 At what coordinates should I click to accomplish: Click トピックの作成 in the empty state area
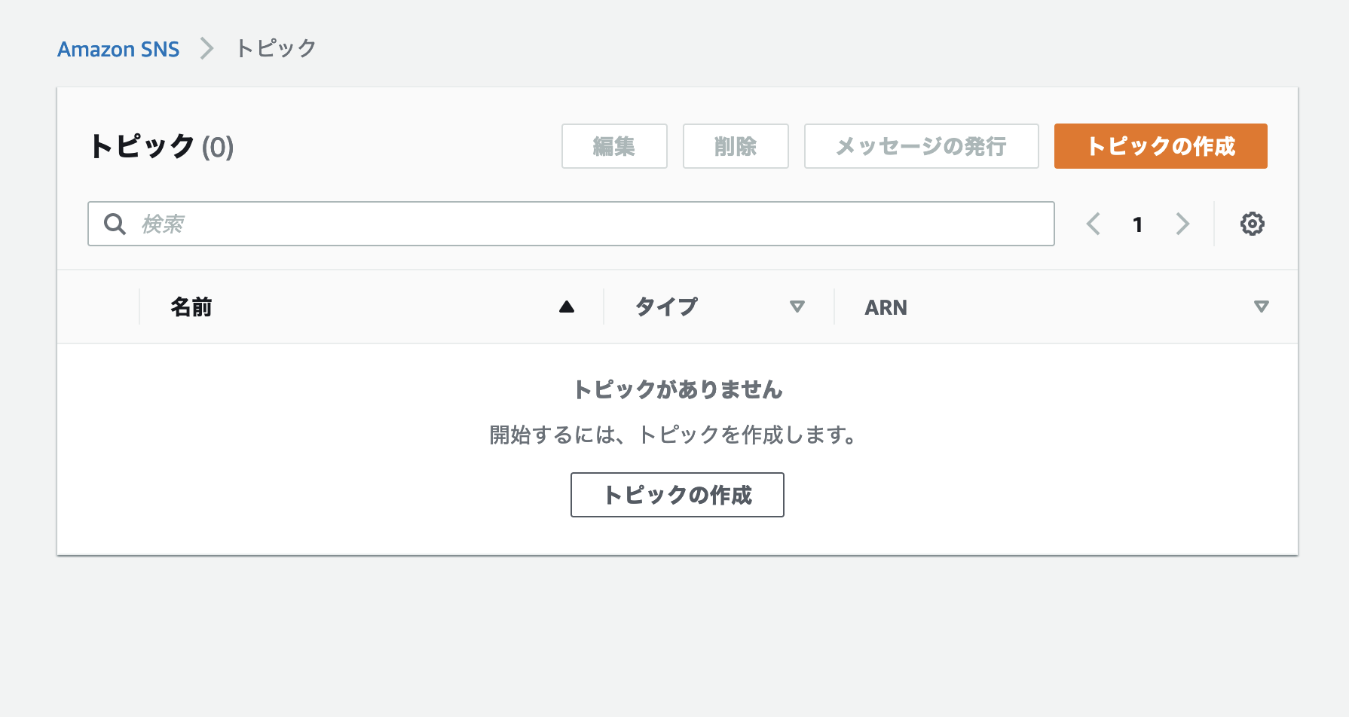tap(676, 495)
